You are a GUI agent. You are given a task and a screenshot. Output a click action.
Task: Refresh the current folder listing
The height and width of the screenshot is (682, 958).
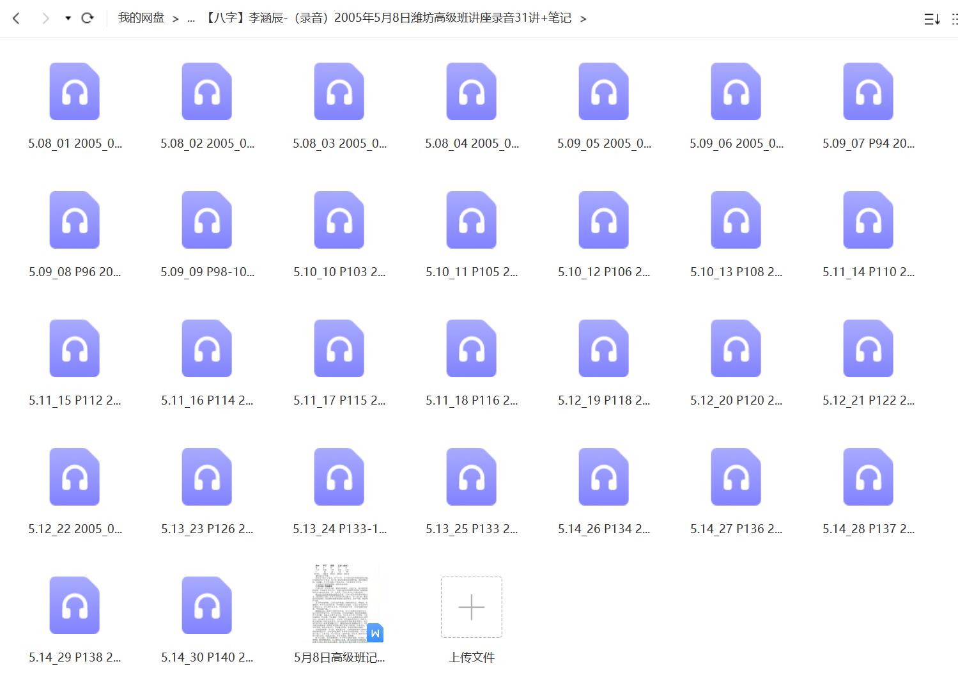(88, 19)
